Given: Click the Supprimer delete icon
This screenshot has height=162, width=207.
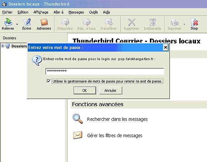Looking at the screenshot, I should pos(131,22).
